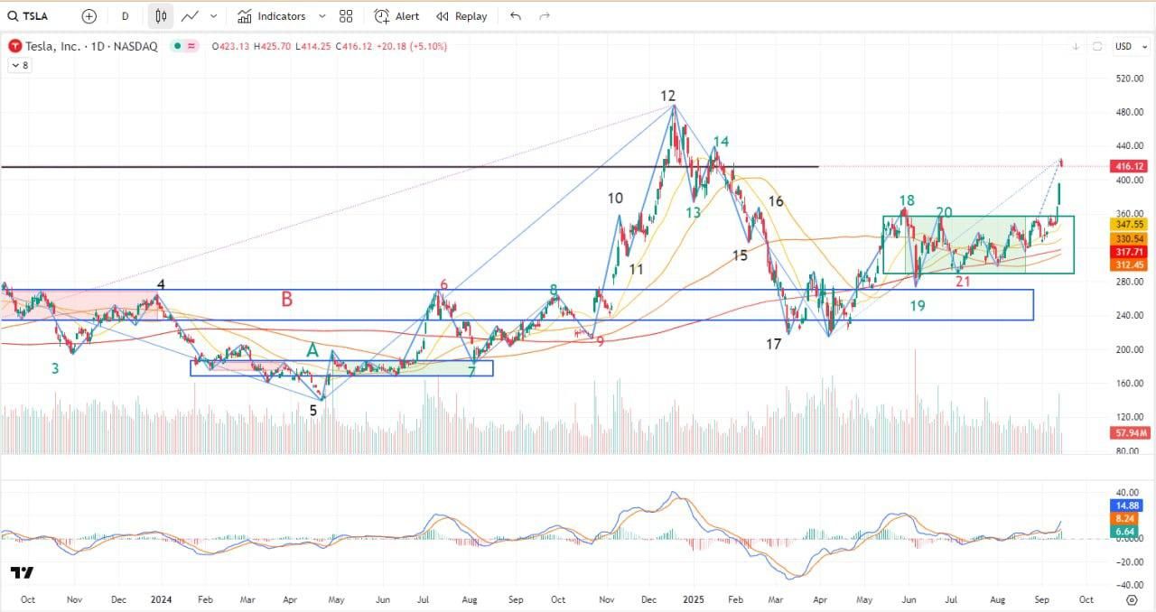The height and width of the screenshot is (612, 1156).
Task: Click the line chart type icon
Action: pos(190,16)
